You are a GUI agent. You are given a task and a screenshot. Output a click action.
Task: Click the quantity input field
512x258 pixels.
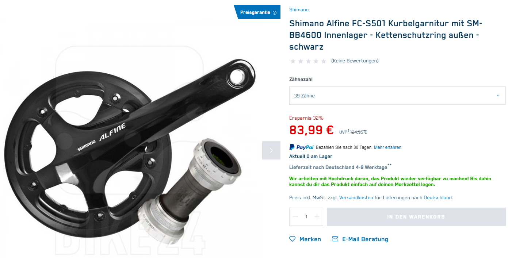click(x=306, y=217)
